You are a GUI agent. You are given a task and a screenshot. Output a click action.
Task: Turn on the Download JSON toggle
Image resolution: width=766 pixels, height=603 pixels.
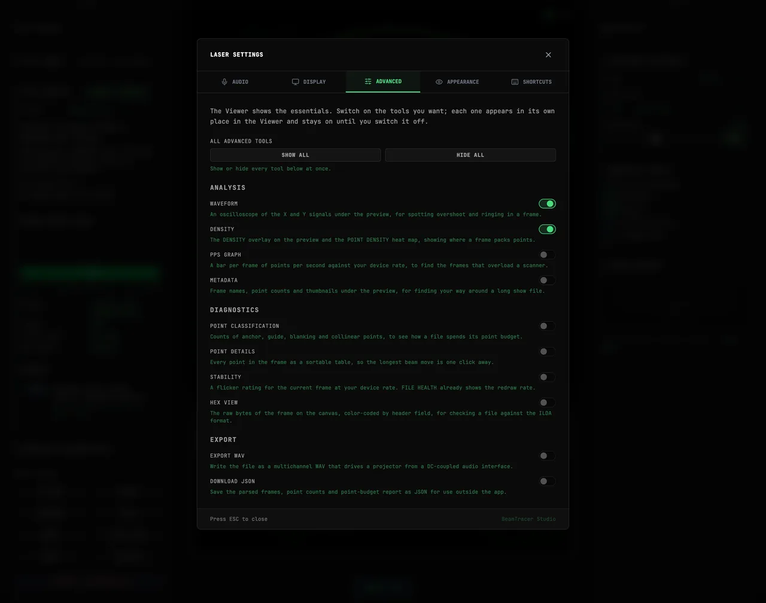[x=547, y=481]
